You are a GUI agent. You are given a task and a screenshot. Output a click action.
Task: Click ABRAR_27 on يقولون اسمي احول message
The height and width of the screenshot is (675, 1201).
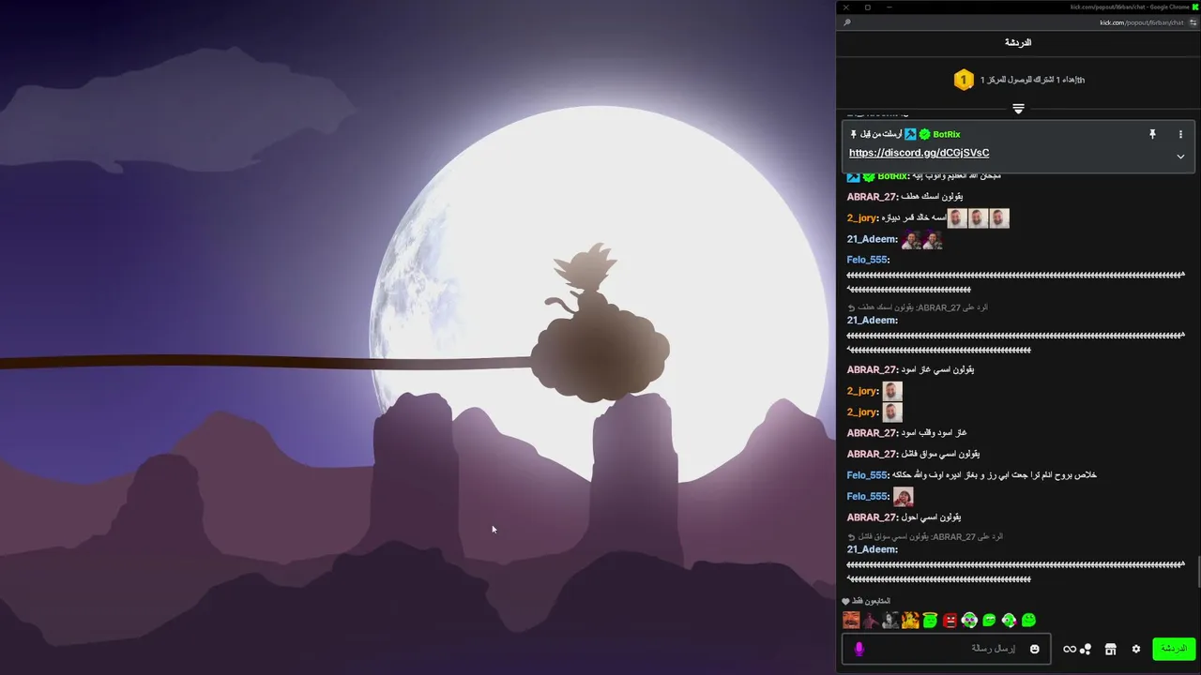pos(872,517)
